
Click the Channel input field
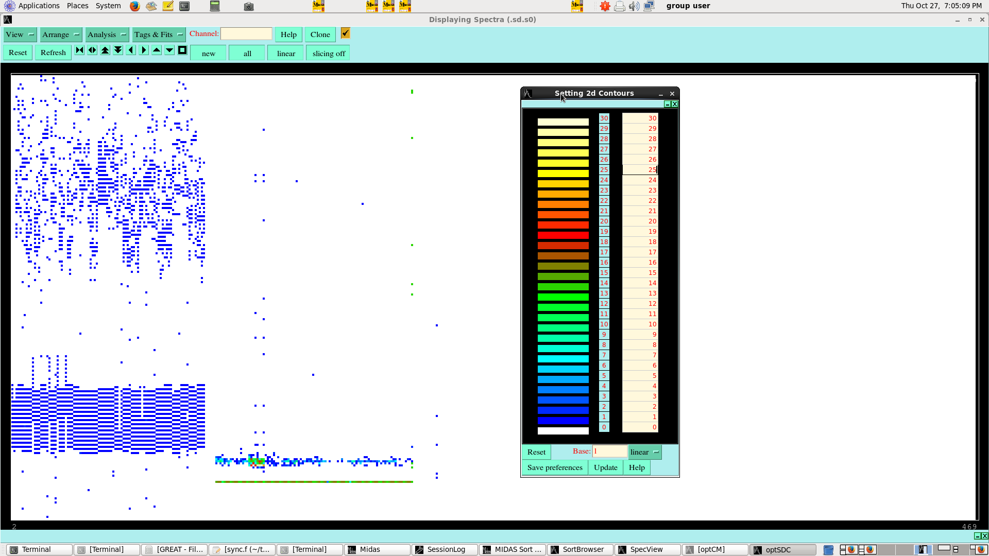coord(246,33)
